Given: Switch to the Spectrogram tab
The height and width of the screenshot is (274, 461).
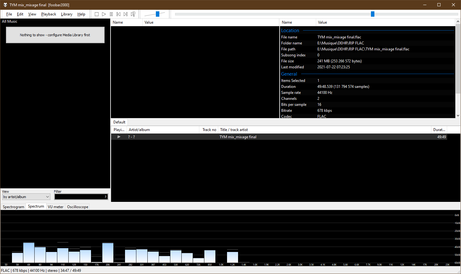Looking at the screenshot, I should click(14, 207).
